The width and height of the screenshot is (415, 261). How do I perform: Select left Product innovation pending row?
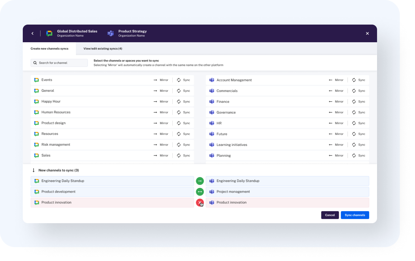(x=112, y=202)
